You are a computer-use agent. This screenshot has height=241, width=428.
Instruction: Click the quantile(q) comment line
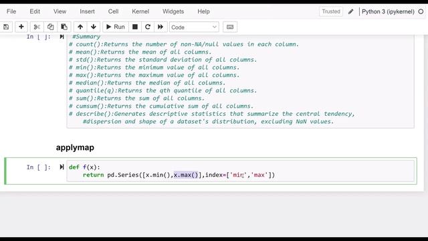coord(163,90)
